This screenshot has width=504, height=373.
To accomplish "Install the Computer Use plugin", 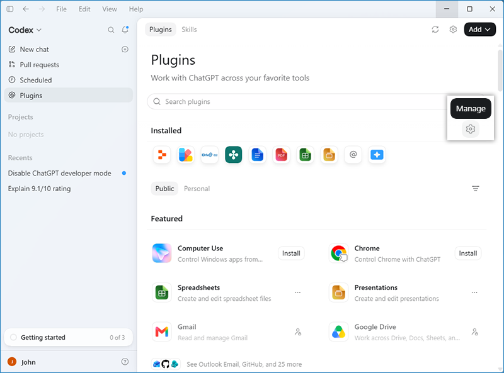I will (x=291, y=253).
